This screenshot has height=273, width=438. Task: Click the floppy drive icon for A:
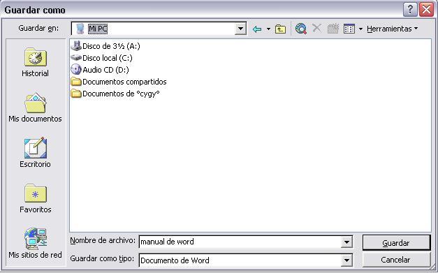click(x=76, y=46)
